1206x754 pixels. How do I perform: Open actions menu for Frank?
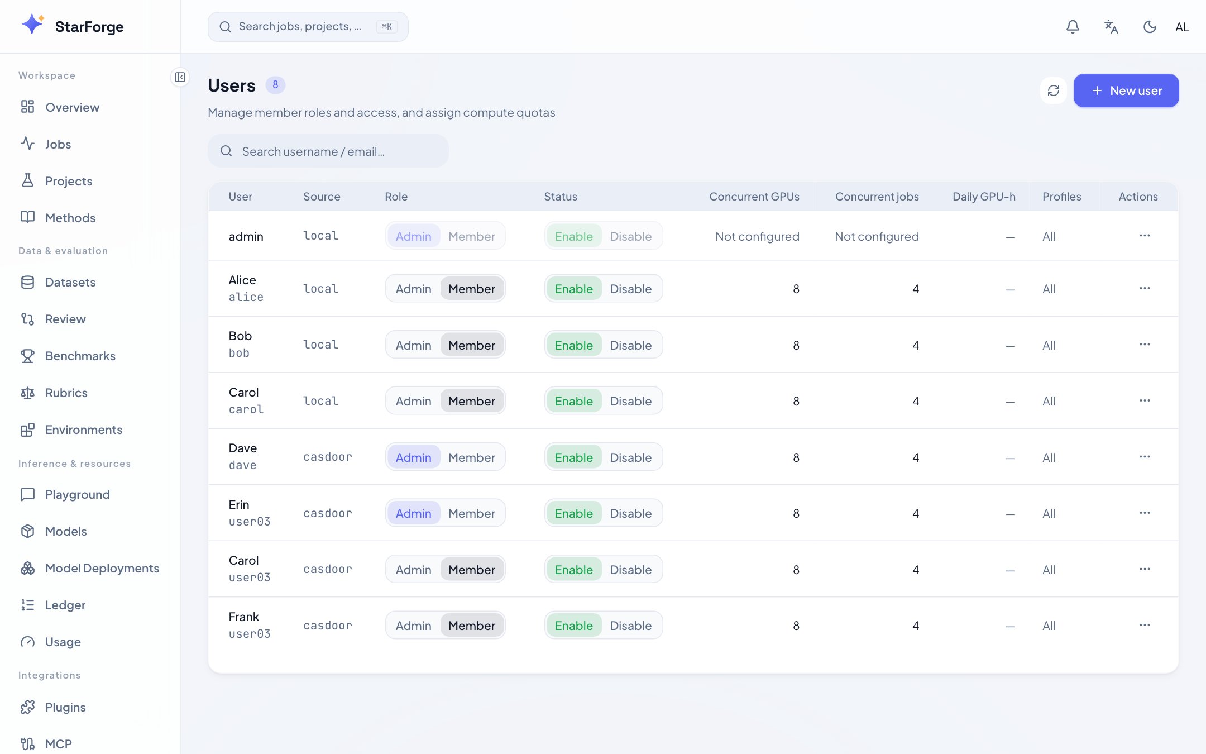coord(1145,625)
